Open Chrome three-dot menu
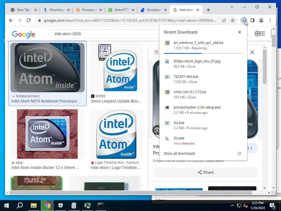This screenshot has height=211, width=281. click(x=270, y=20)
